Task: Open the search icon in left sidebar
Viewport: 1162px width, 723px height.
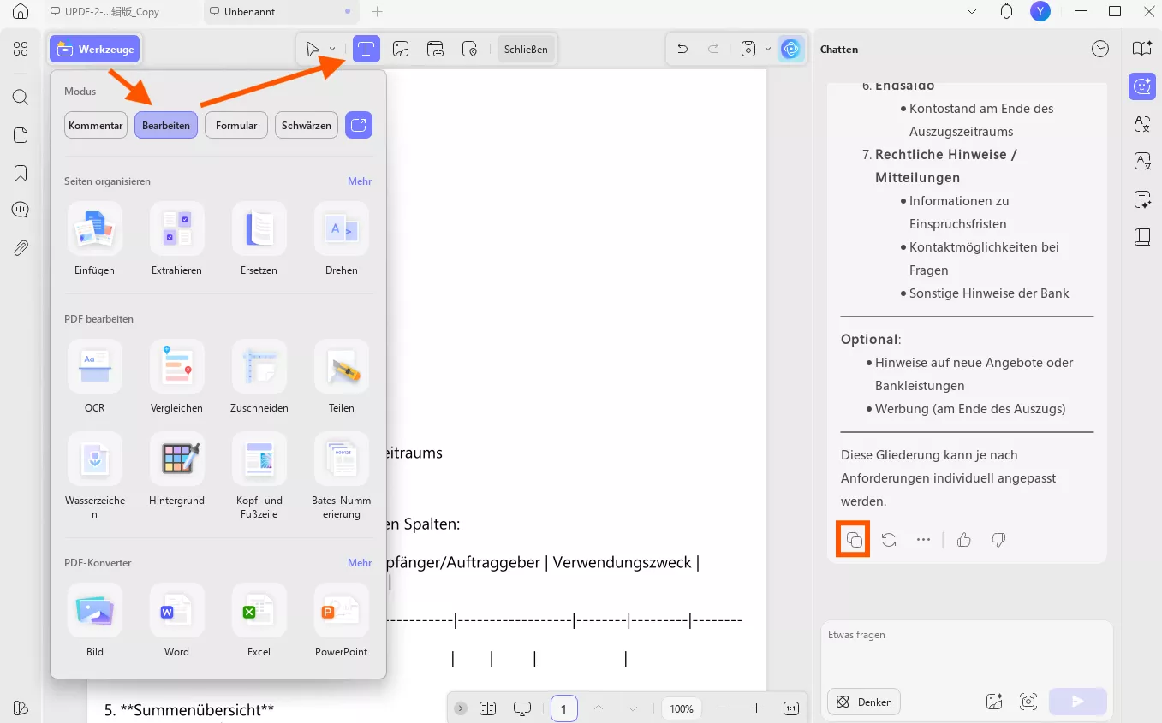Action: click(x=21, y=97)
